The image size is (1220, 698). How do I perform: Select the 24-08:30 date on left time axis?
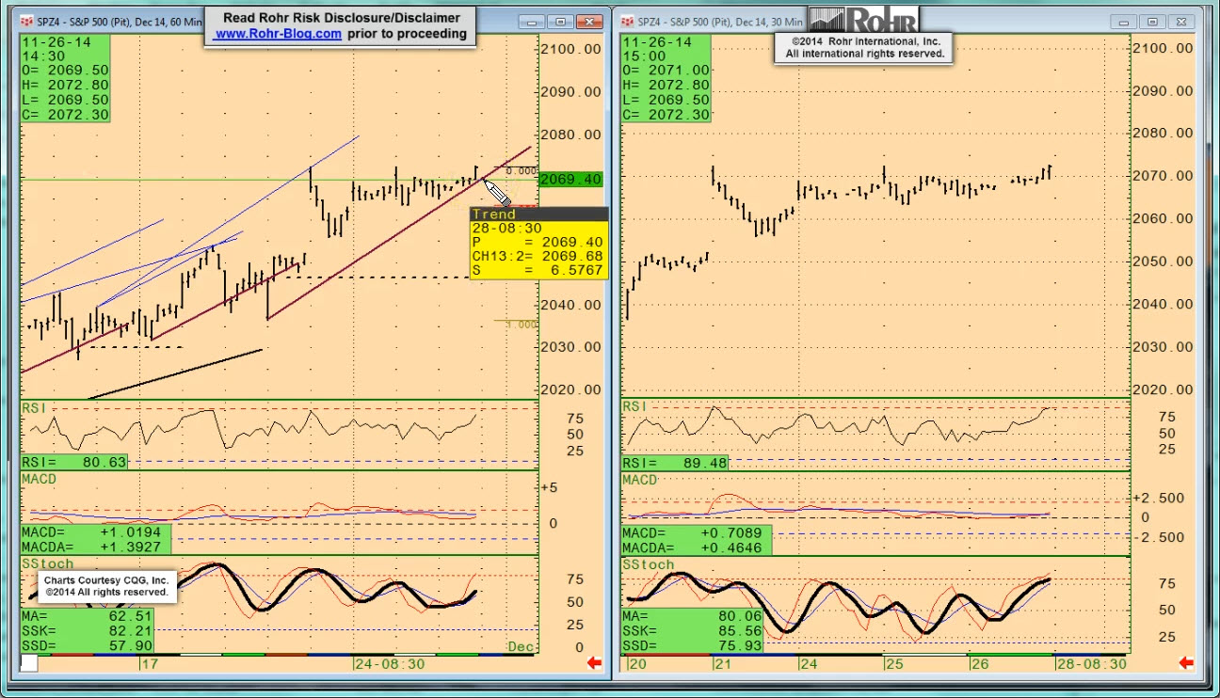click(x=389, y=663)
